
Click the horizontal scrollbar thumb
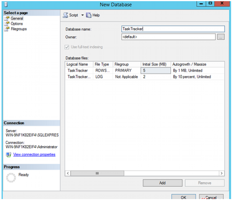97,173
